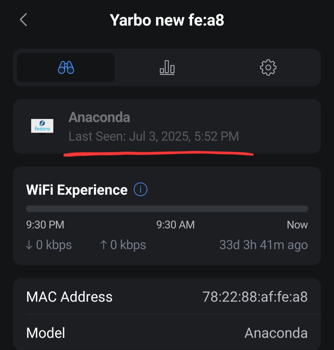Tap the 9:30 AM timeline marker
334x350 pixels.
175,224
